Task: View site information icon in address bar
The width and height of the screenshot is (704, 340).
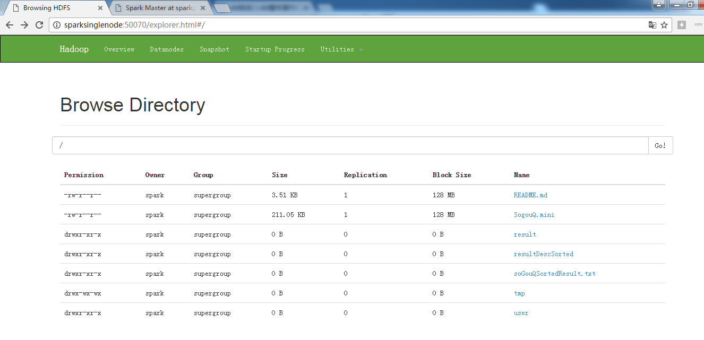Action: pos(57,25)
